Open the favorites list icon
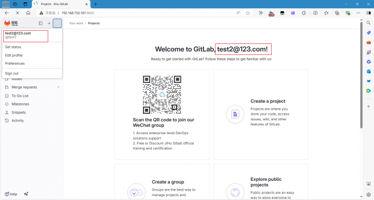Screen dimensions: 374x200 tap(326, 13)
